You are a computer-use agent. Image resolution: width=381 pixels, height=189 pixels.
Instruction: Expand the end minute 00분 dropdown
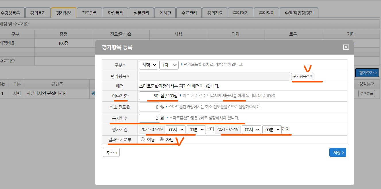coord(272,130)
